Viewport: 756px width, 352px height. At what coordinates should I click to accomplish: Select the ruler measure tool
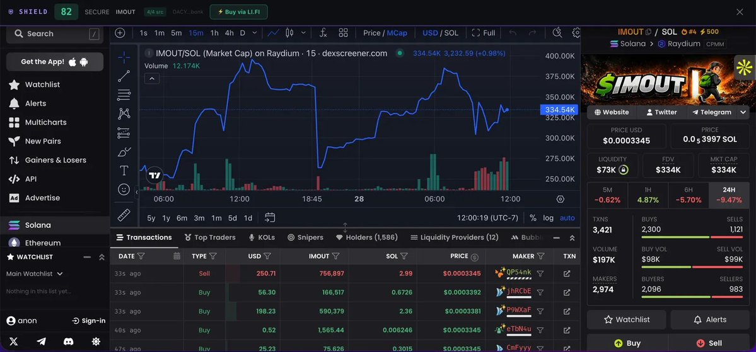124,215
